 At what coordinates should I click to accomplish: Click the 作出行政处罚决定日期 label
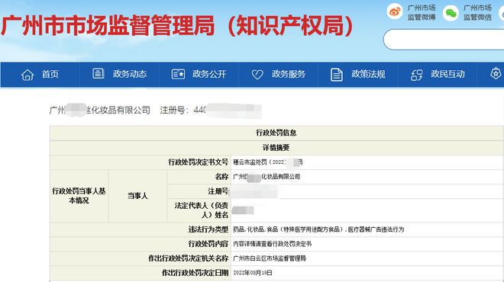click(x=195, y=273)
